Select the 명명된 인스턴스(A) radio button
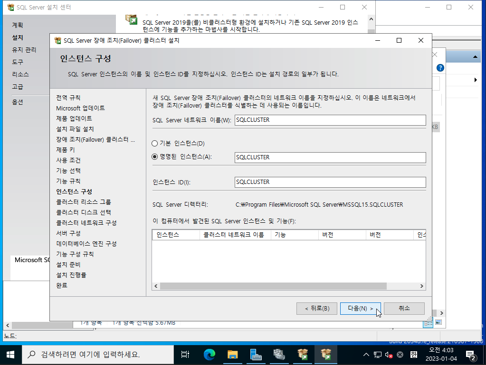The width and height of the screenshot is (486, 365). (x=155, y=157)
